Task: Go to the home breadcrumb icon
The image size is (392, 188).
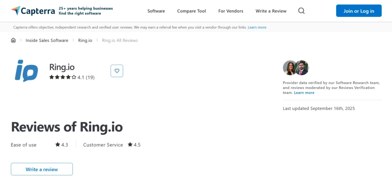Action: [13, 40]
